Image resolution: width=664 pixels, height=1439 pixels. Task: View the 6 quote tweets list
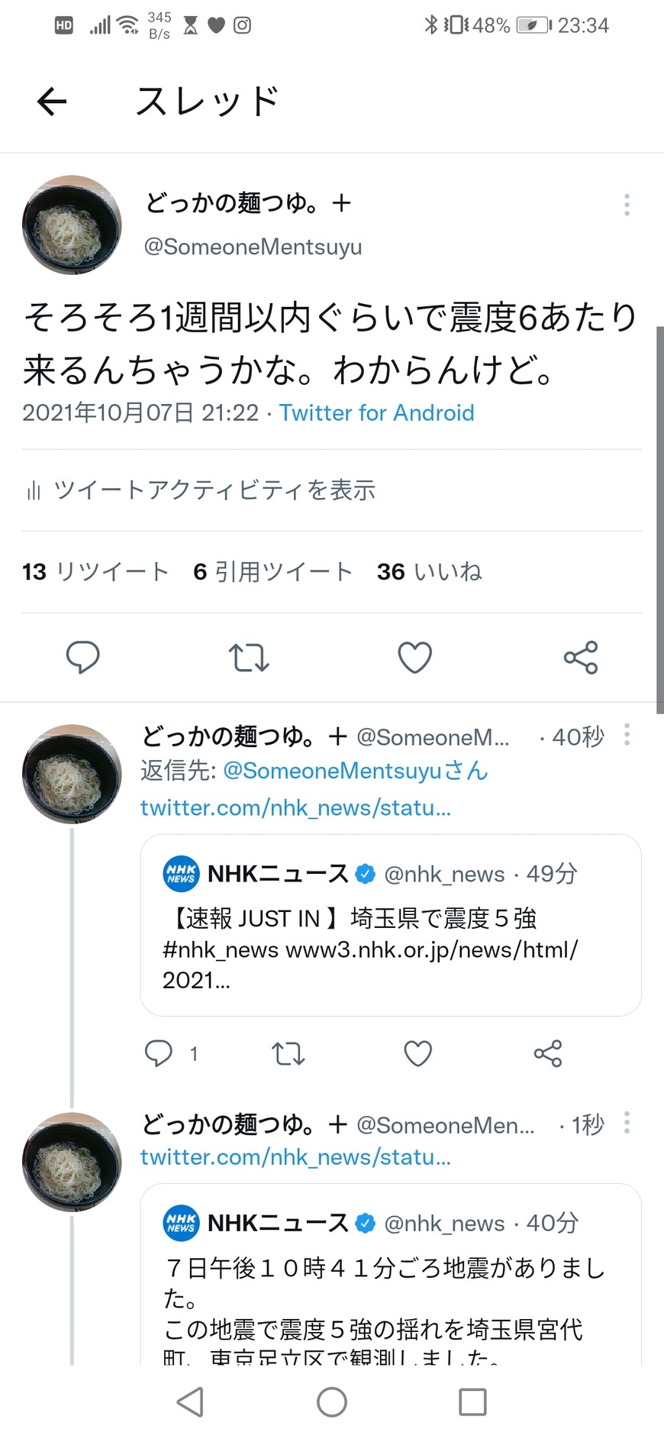click(x=273, y=571)
